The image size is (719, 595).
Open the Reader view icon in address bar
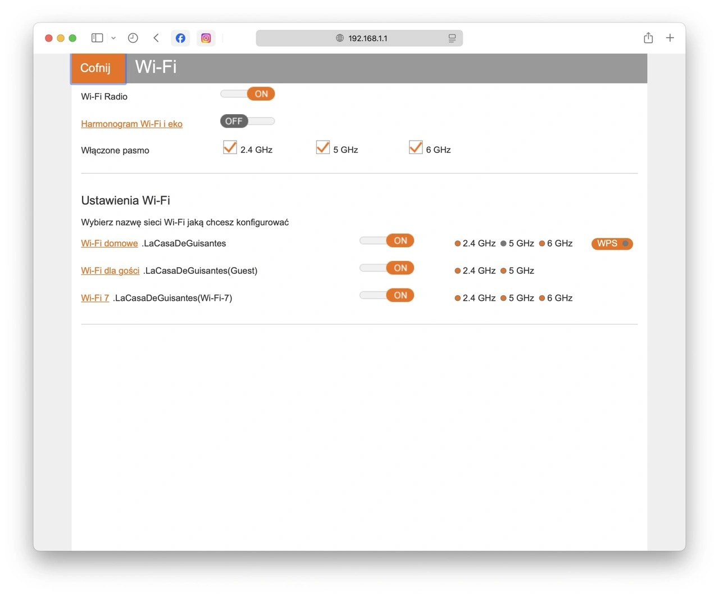(x=452, y=38)
